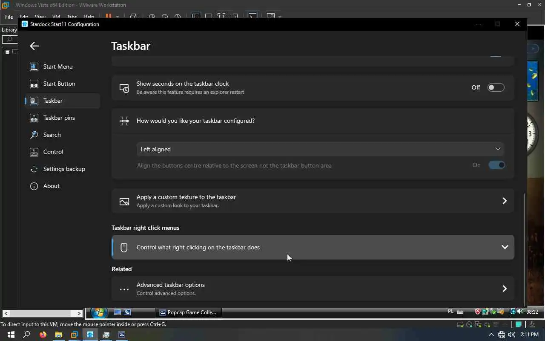
Task: Toggle Show seconds on the taskbar clock
Action: tap(496, 87)
